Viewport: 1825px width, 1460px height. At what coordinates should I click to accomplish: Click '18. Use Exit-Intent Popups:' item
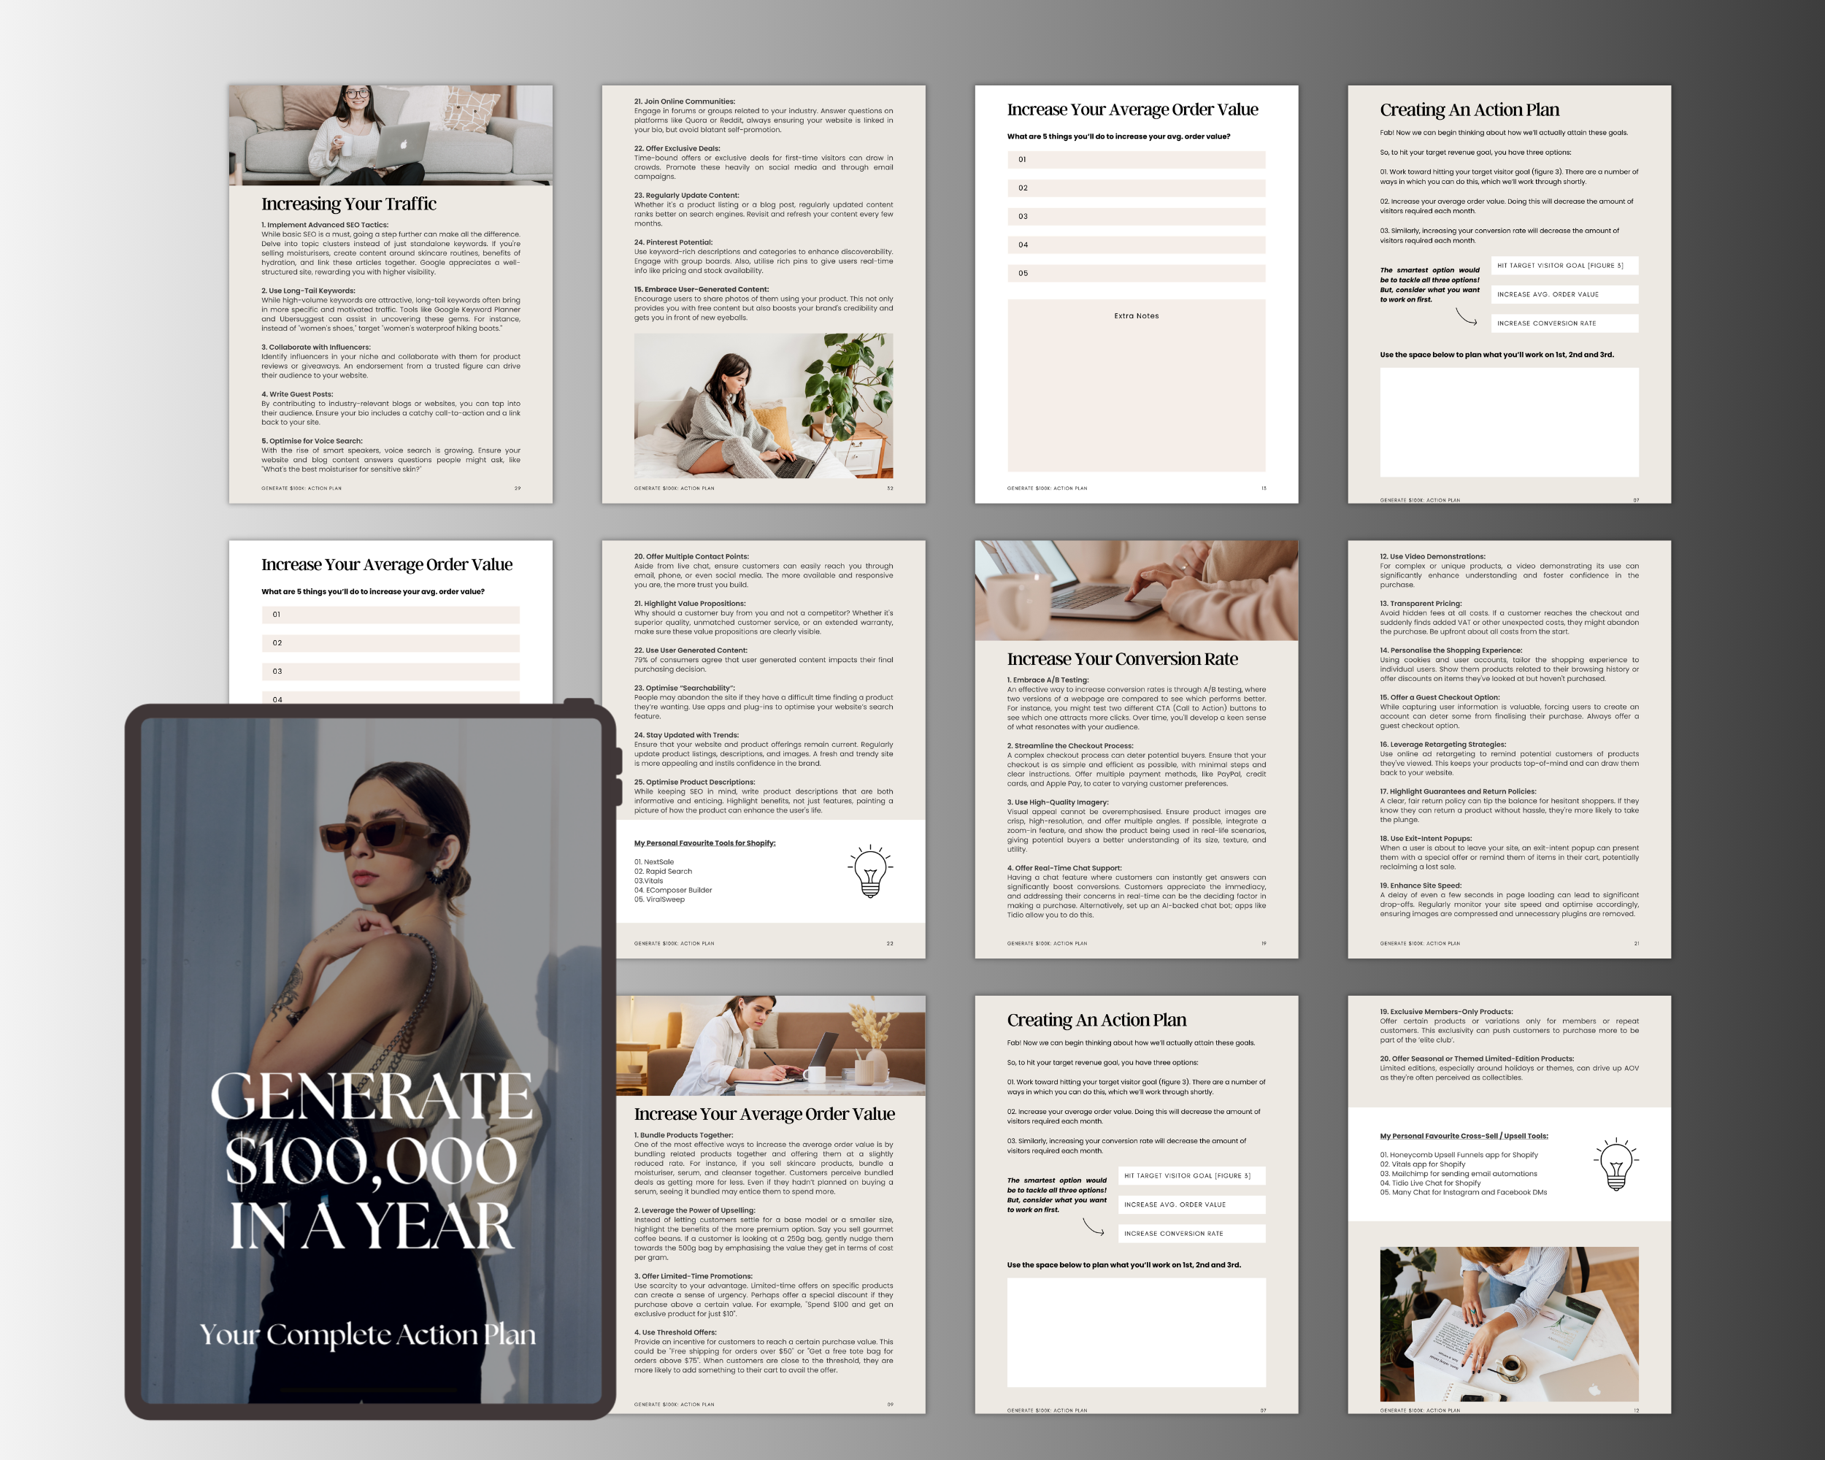1426,839
